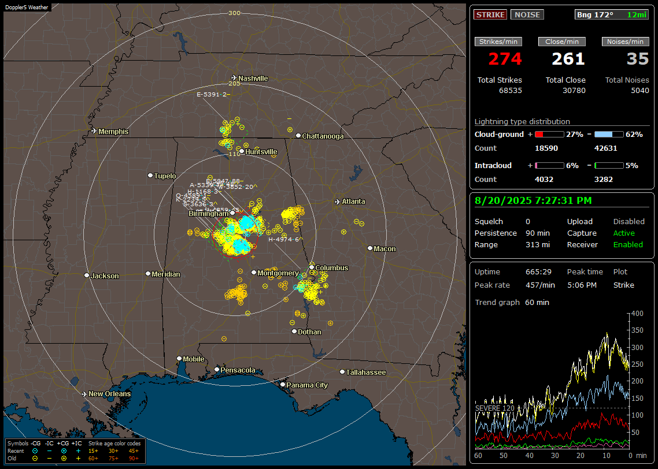
Task: Click the Memphis airport plane icon
Action: tap(94, 131)
